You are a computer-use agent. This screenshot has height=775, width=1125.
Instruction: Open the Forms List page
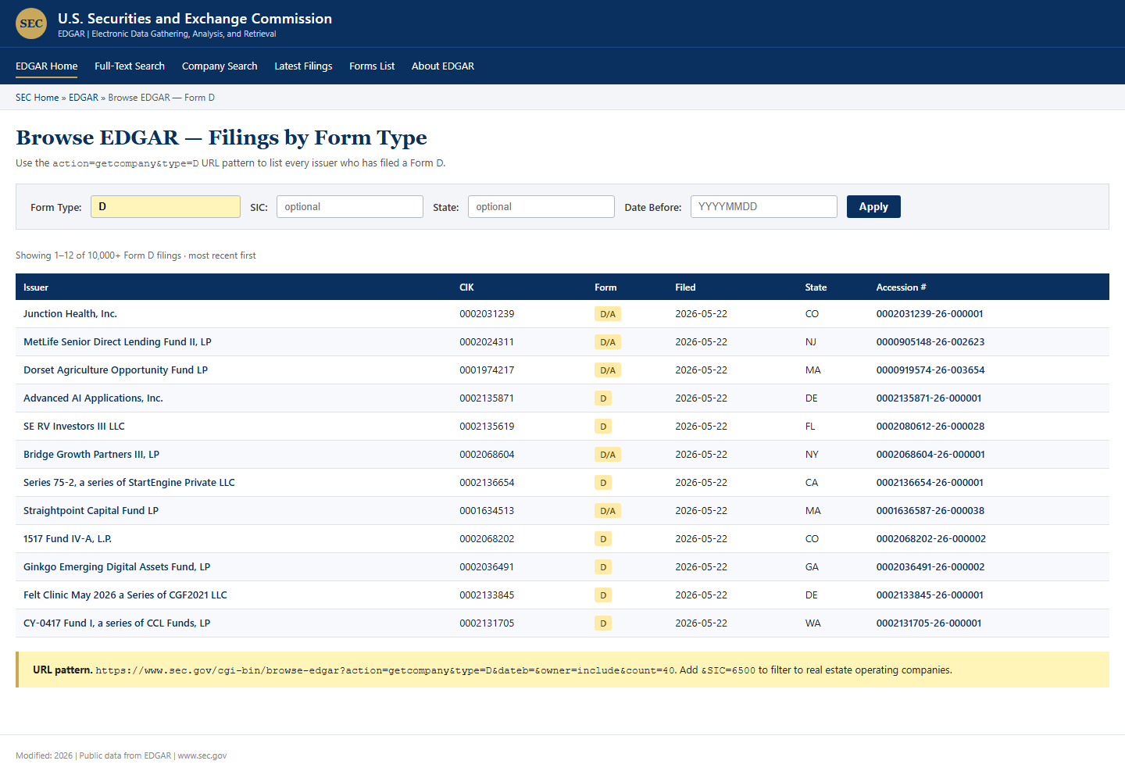[x=372, y=66]
